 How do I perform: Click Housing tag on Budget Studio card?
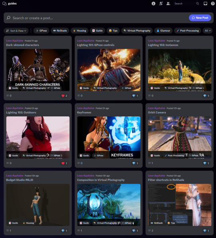click(x=28, y=223)
